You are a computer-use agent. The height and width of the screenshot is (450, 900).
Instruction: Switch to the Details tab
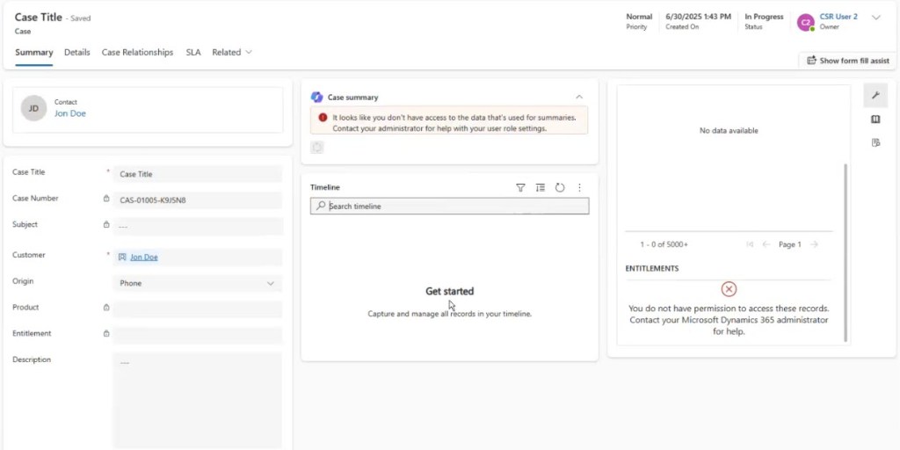click(77, 53)
